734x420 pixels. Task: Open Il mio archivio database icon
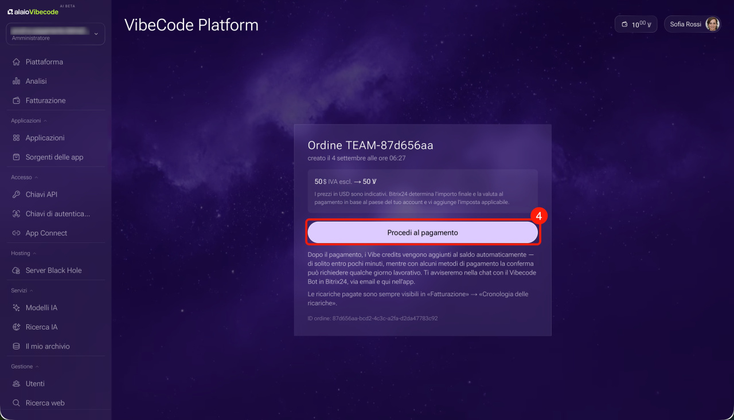(x=16, y=347)
